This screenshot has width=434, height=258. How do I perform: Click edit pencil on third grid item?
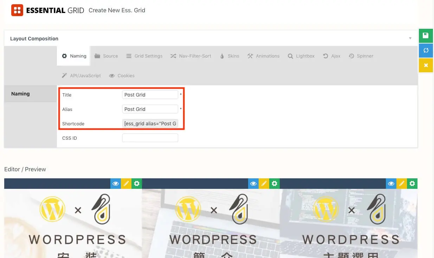(x=402, y=184)
